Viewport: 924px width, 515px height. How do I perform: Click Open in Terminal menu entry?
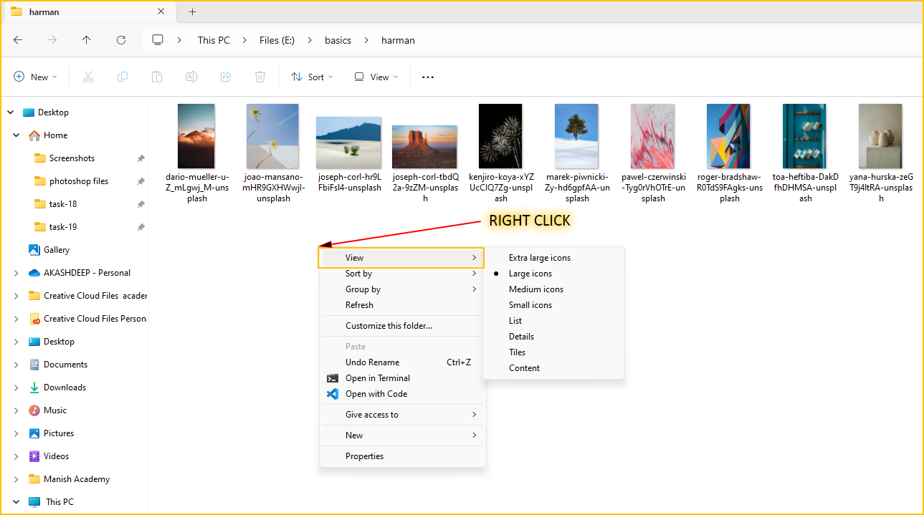coord(377,378)
